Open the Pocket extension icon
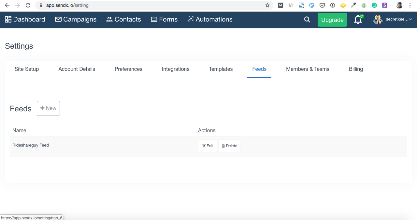 322,5
